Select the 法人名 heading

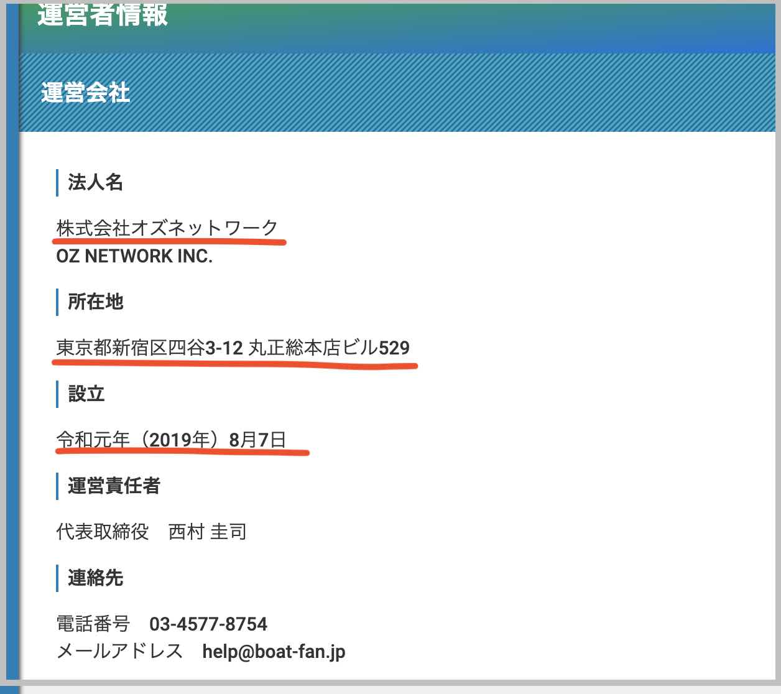(95, 182)
